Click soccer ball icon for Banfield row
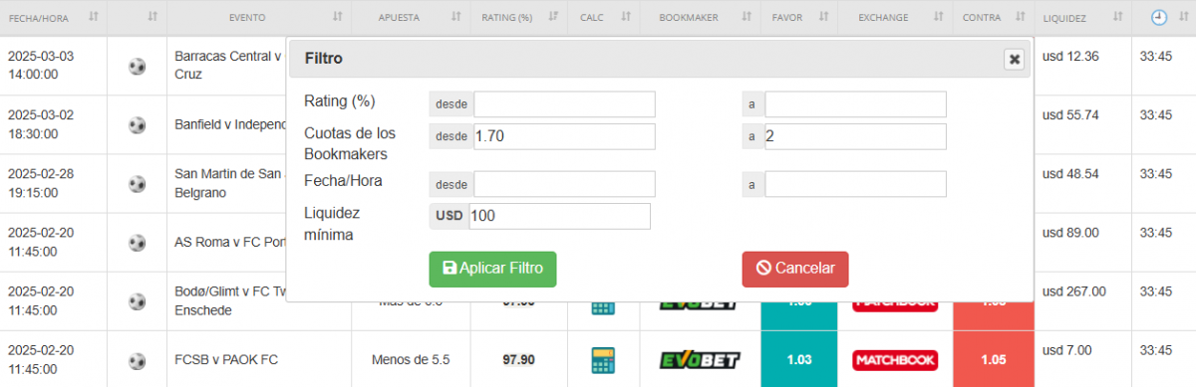 pyautogui.click(x=138, y=125)
